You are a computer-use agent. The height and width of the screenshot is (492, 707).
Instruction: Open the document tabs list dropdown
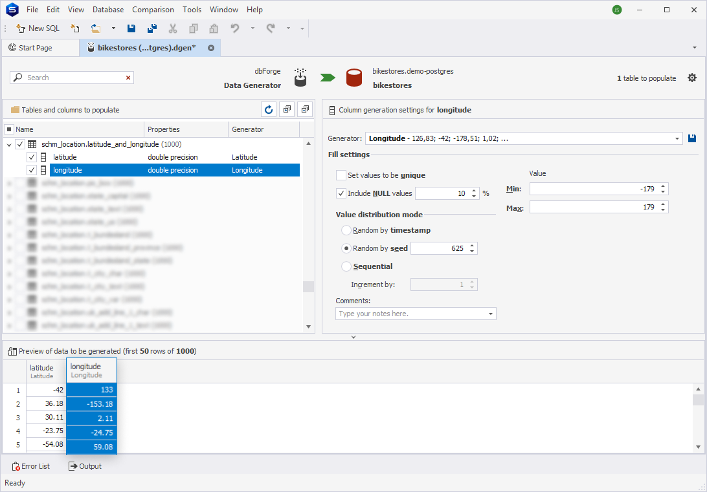tap(694, 48)
